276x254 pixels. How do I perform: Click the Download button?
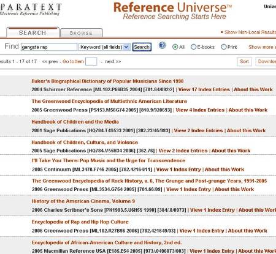click(x=266, y=62)
